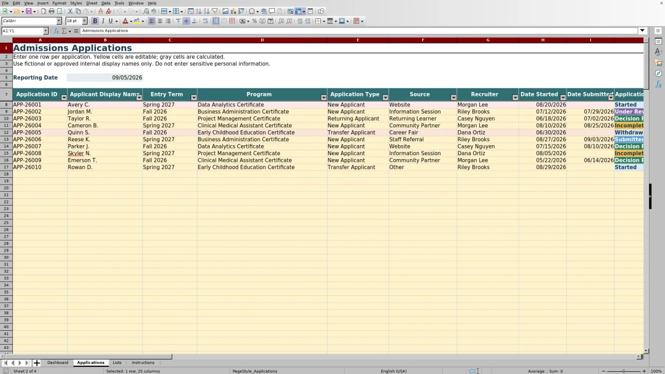
Task: Click the Formula equals sign icon
Action: 76,31
